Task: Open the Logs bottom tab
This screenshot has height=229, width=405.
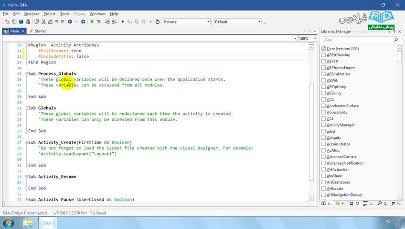Action: click(x=368, y=203)
